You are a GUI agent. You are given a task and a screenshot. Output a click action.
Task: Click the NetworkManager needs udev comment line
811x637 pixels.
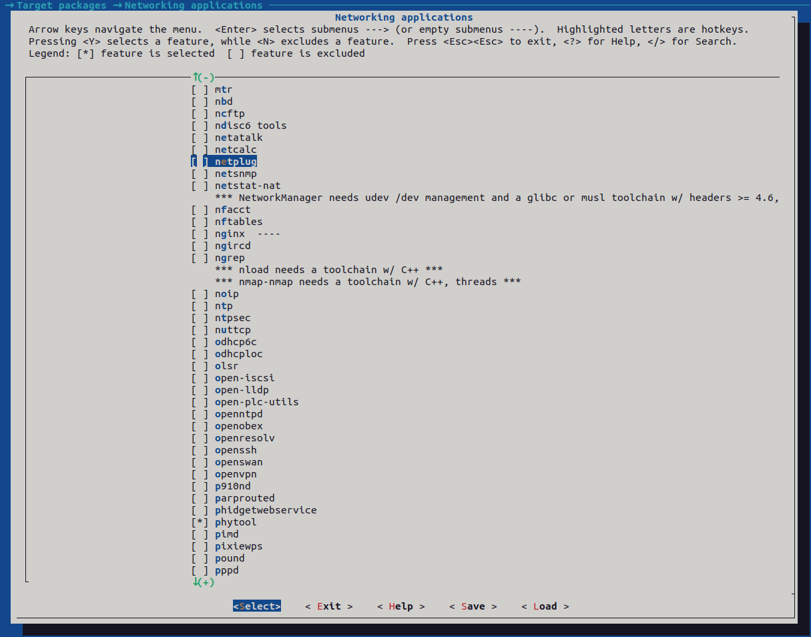coord(497,198)
